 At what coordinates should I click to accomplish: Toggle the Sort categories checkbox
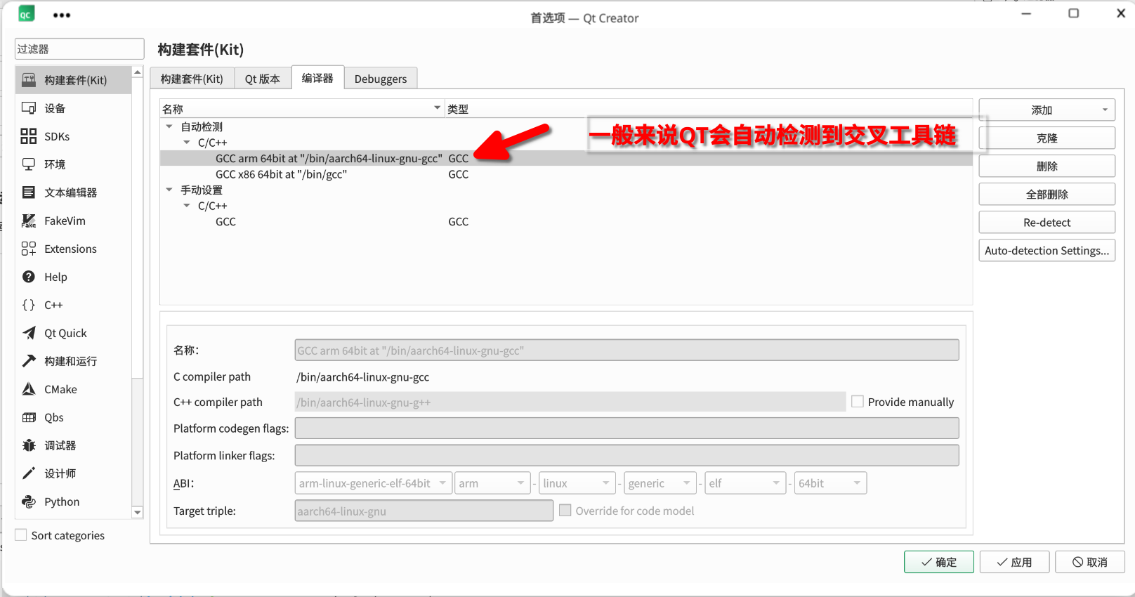[x=21, y=535]
